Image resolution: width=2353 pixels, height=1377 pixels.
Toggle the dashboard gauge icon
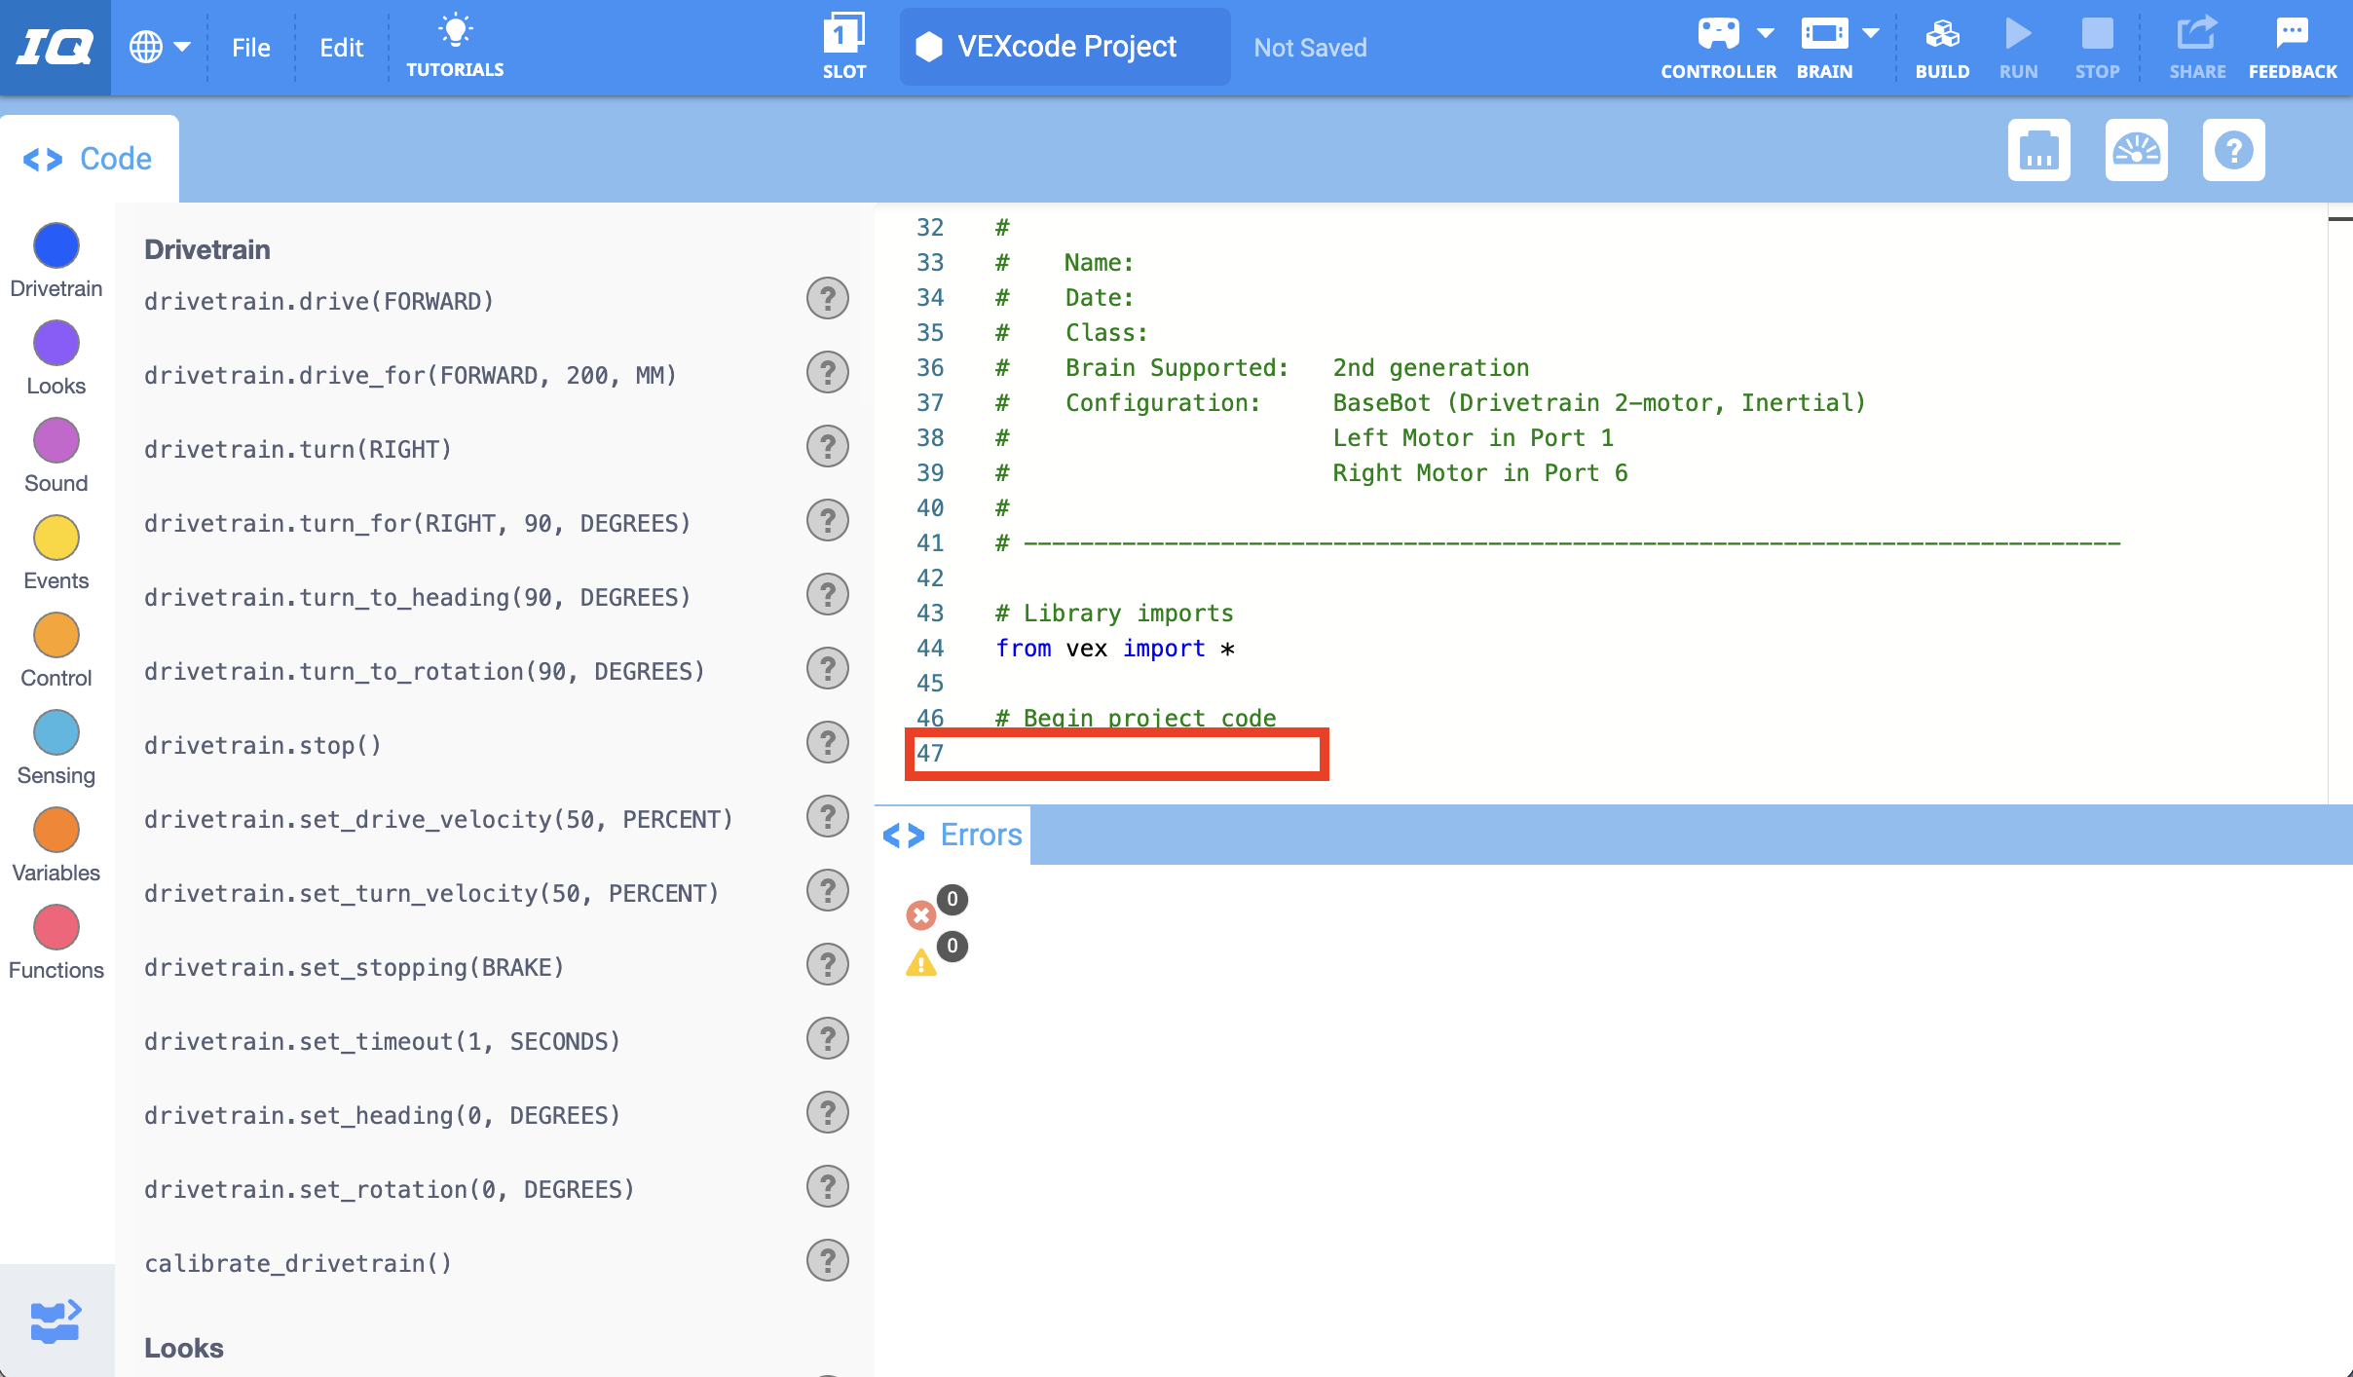tap(2138, 150)
